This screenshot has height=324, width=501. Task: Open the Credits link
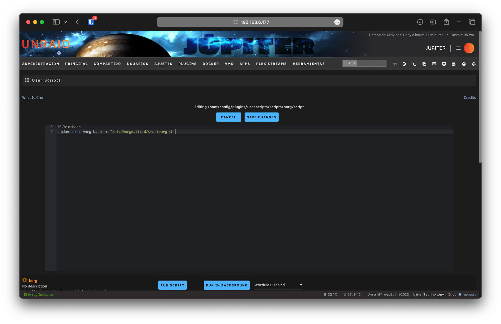tap(470, 97)
